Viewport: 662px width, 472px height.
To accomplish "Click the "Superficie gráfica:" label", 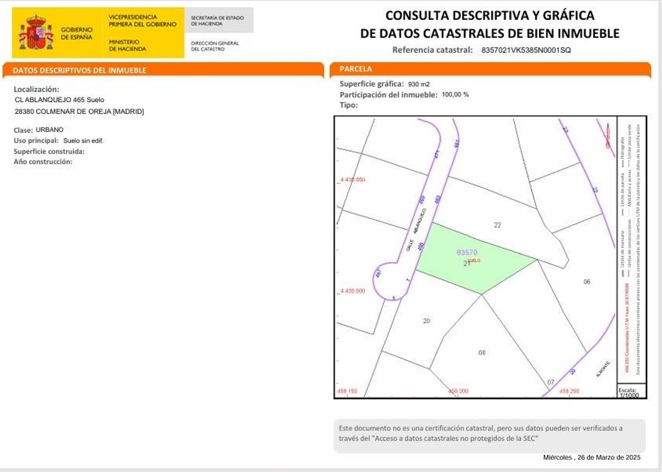I will (x=372, y=84).
